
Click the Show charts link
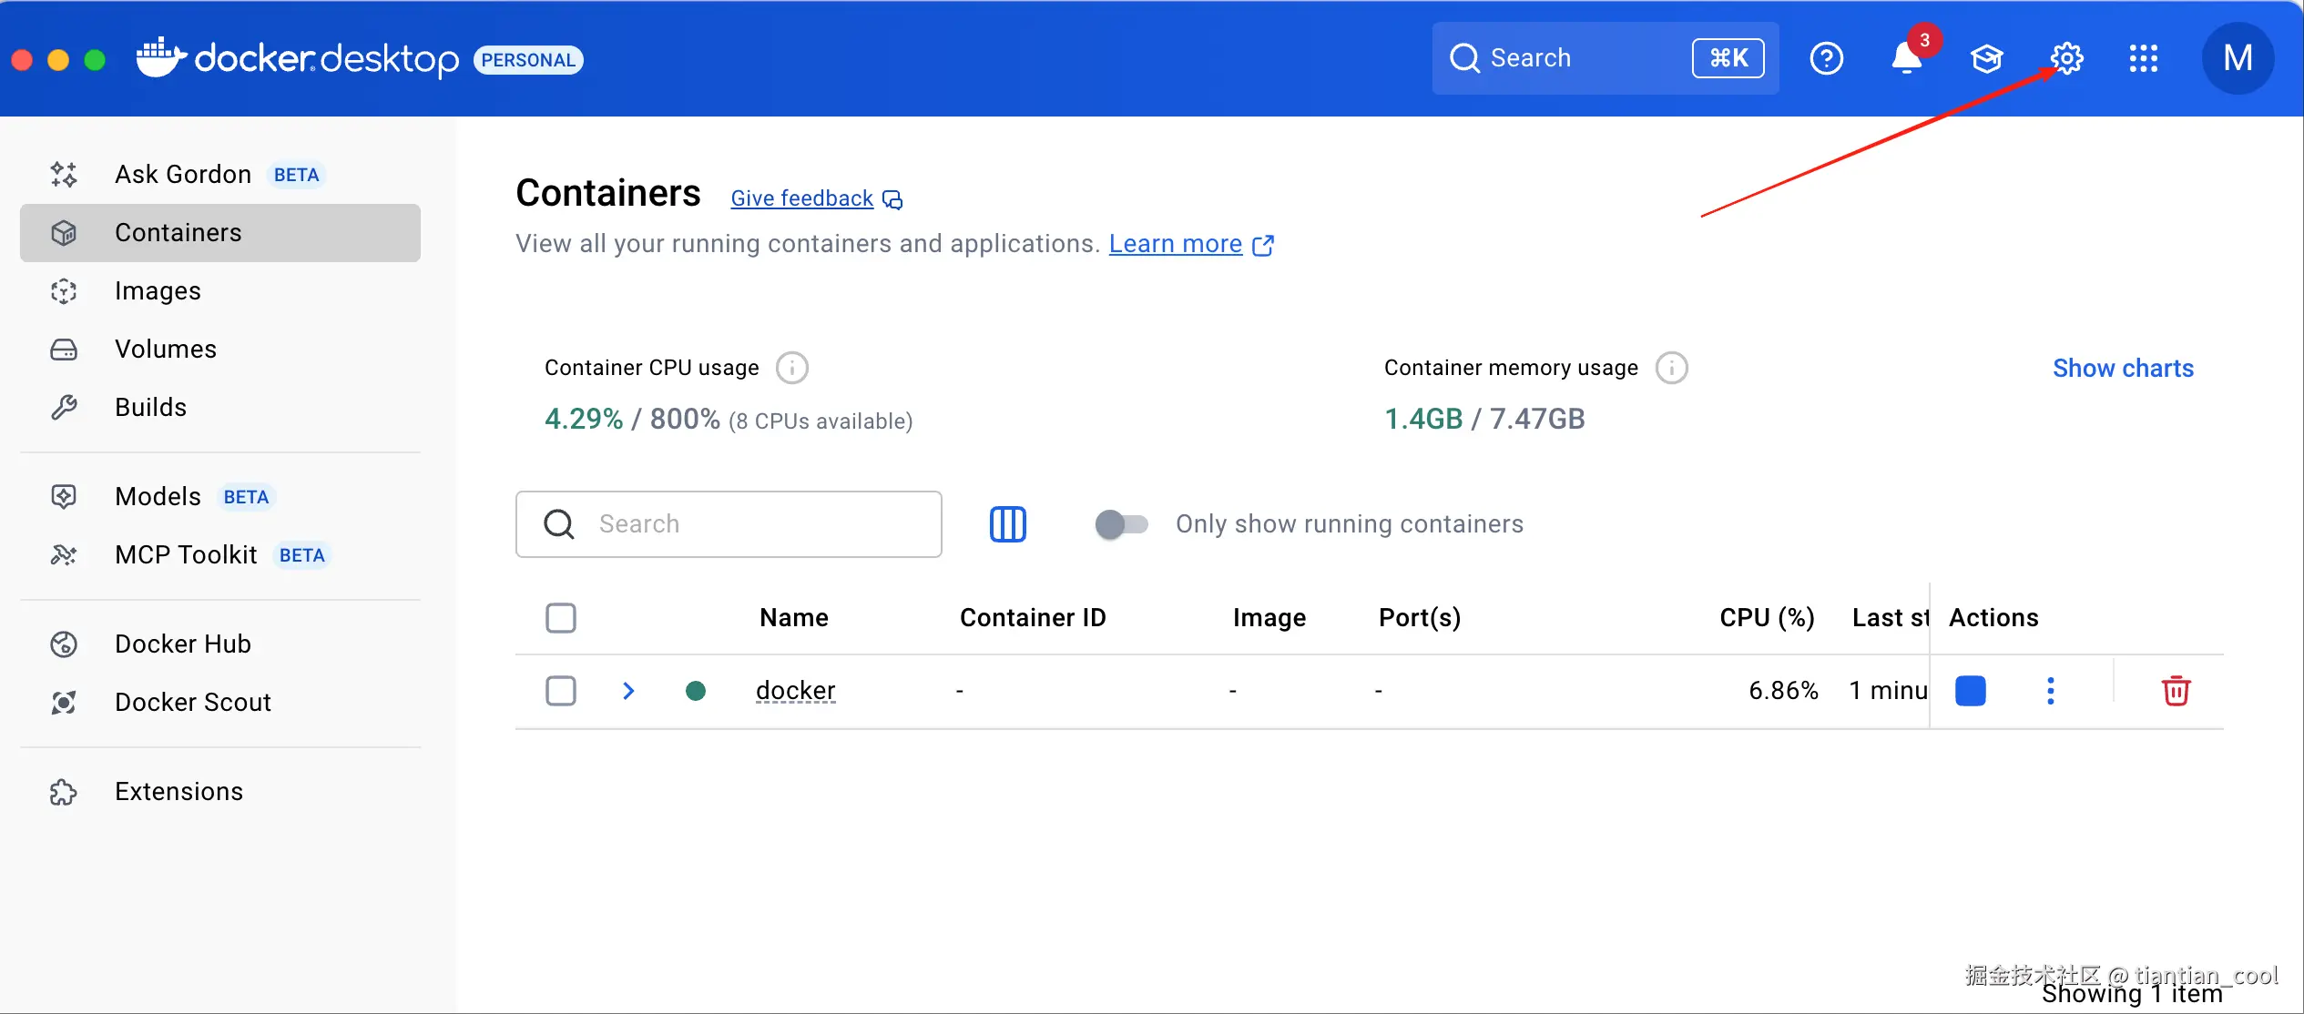point(2123,368)
